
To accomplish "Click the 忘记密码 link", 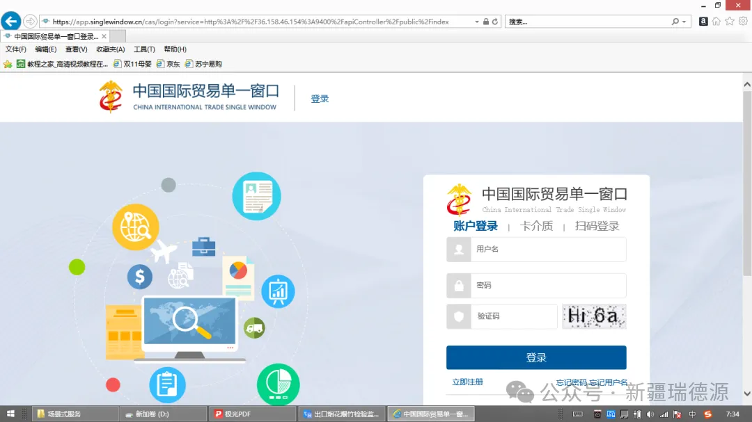I will point(571,382).
